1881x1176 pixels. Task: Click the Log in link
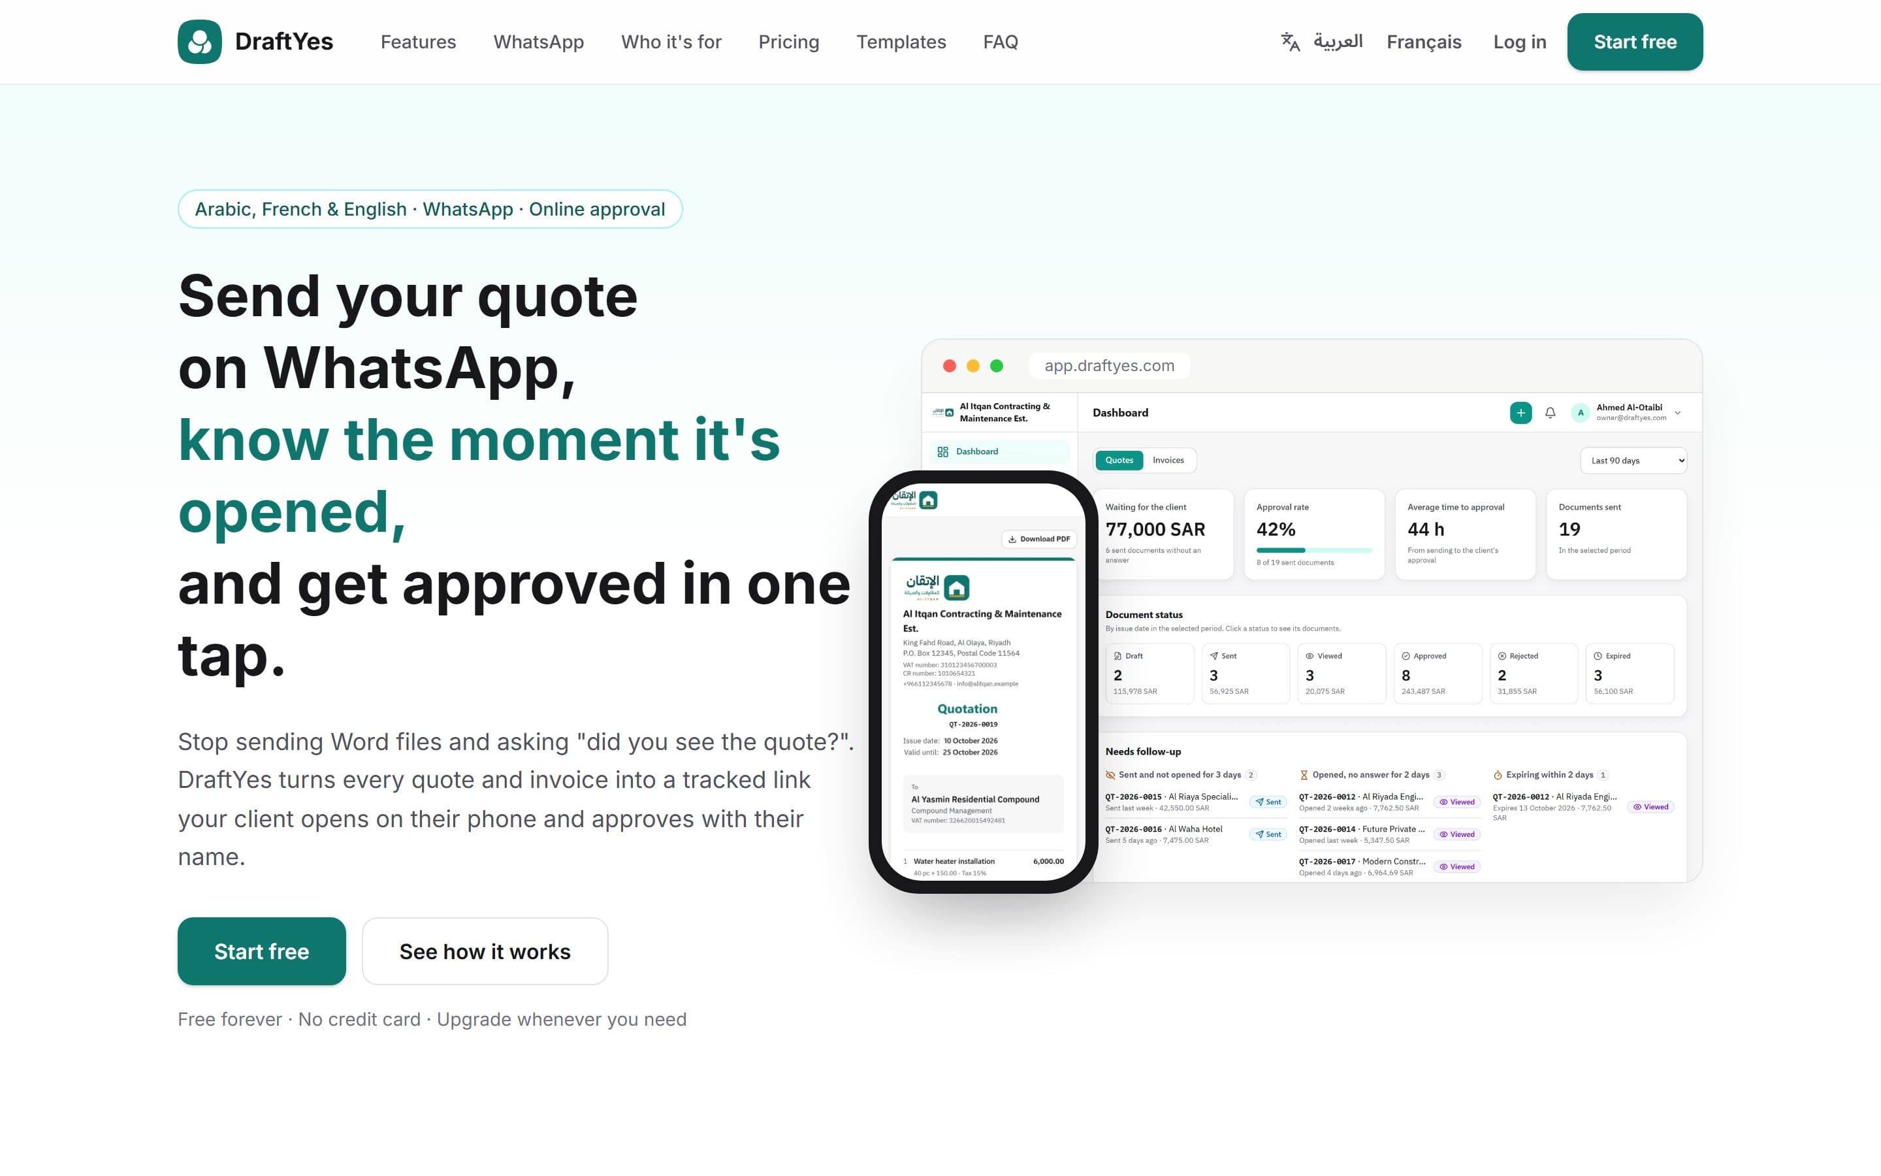click(x=1520, y=42)
